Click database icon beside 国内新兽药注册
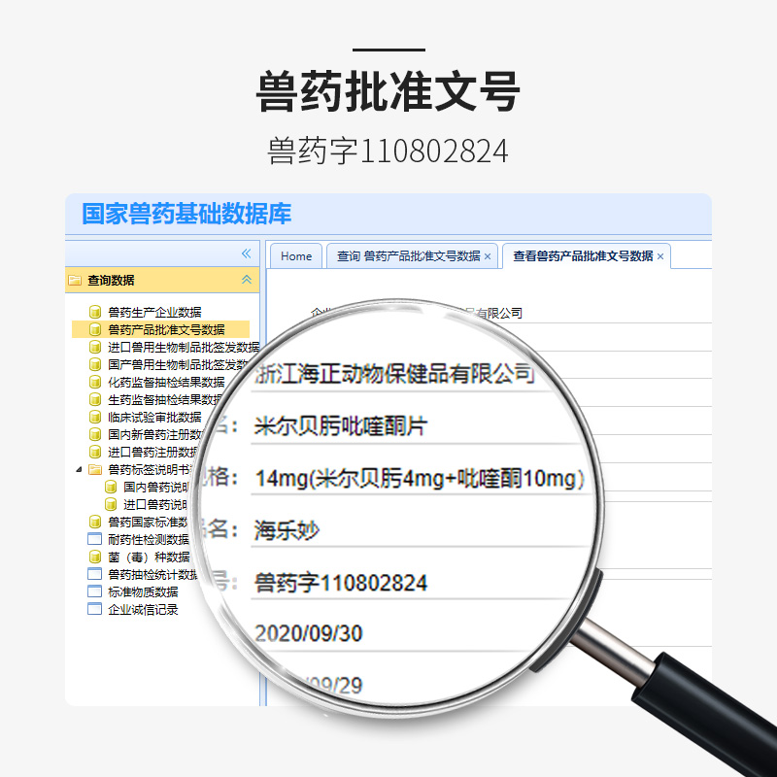Image resolution: width=777 pixels, height=777 pixels. [94, 434]
